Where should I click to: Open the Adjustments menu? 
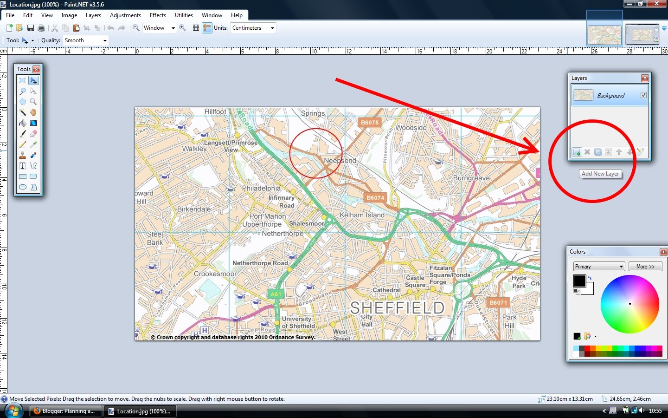(125, 15)
